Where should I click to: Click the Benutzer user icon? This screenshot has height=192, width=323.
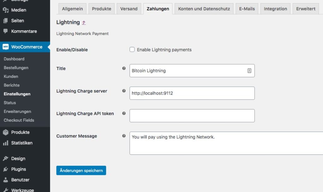(6, 180)
